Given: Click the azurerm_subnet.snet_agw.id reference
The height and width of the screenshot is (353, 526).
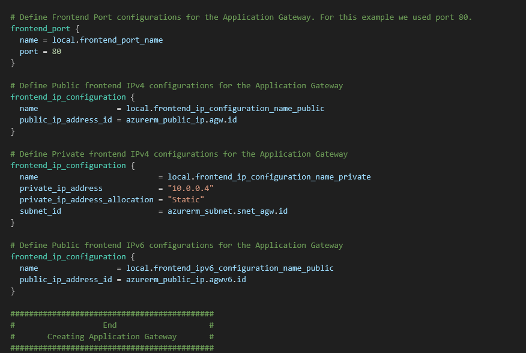Looking at the screenshot, I should click(227, 211).
